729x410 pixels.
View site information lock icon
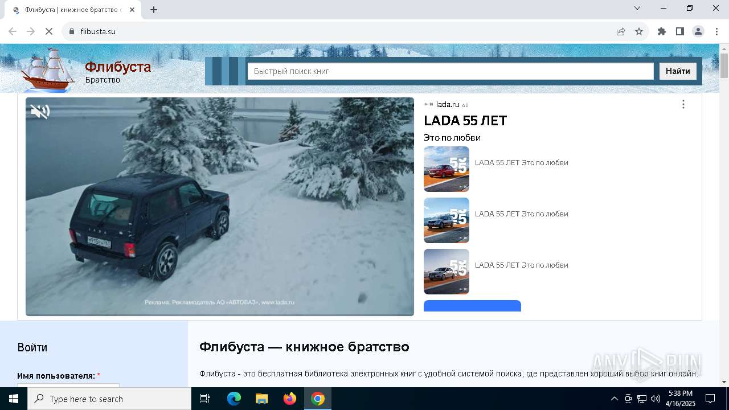[72, 31]
